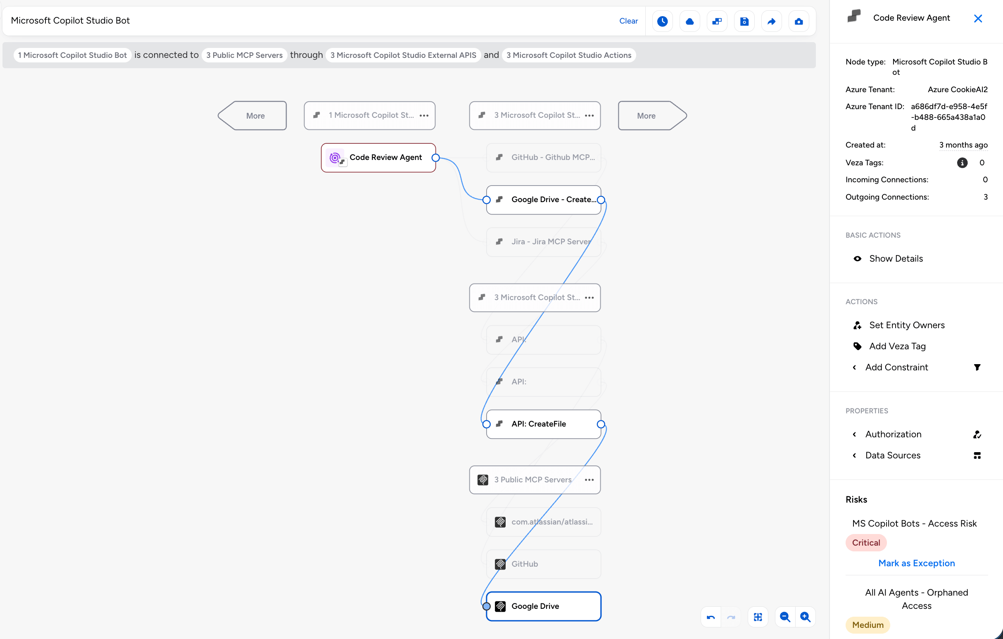Zoom out of the graph
The height and width of the screenshot is (639, 1003).
click(x=785, y=617)
